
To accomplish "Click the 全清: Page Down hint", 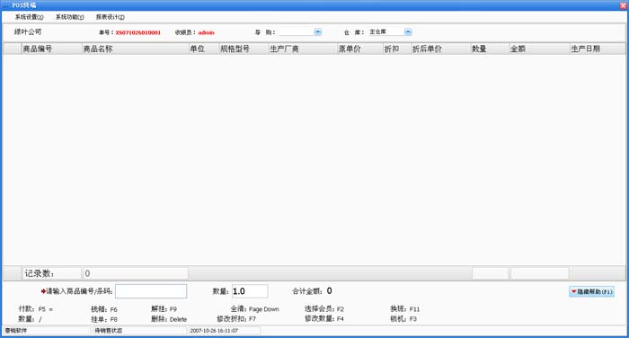I will (x=254, y=308).
